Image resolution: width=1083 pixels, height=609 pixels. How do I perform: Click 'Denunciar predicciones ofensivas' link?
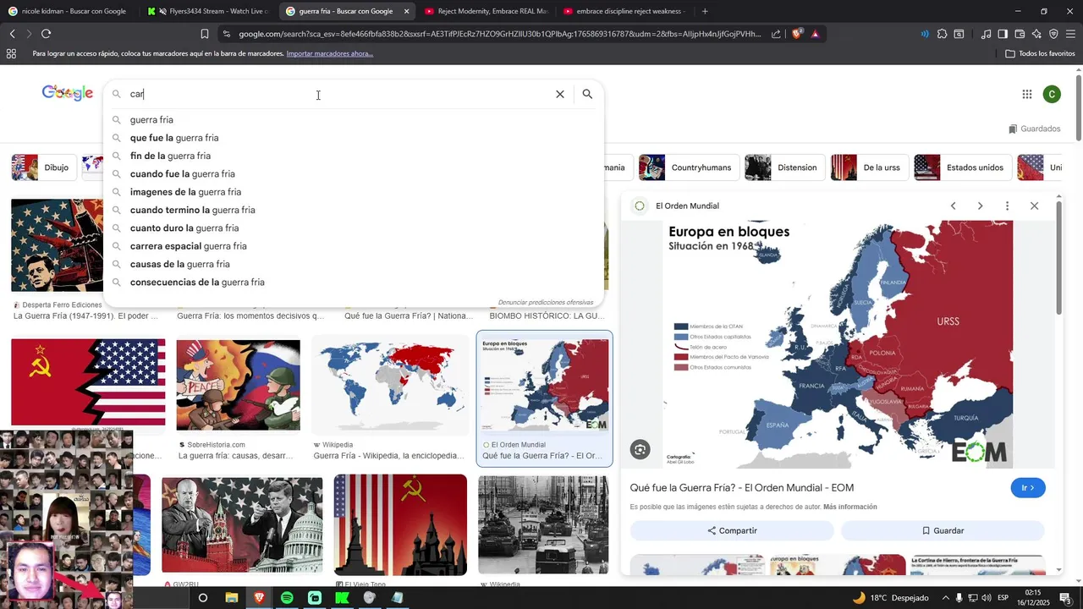point(546,302)
